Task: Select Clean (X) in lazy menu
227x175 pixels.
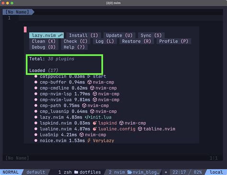Action: click(x=44, y=41)
